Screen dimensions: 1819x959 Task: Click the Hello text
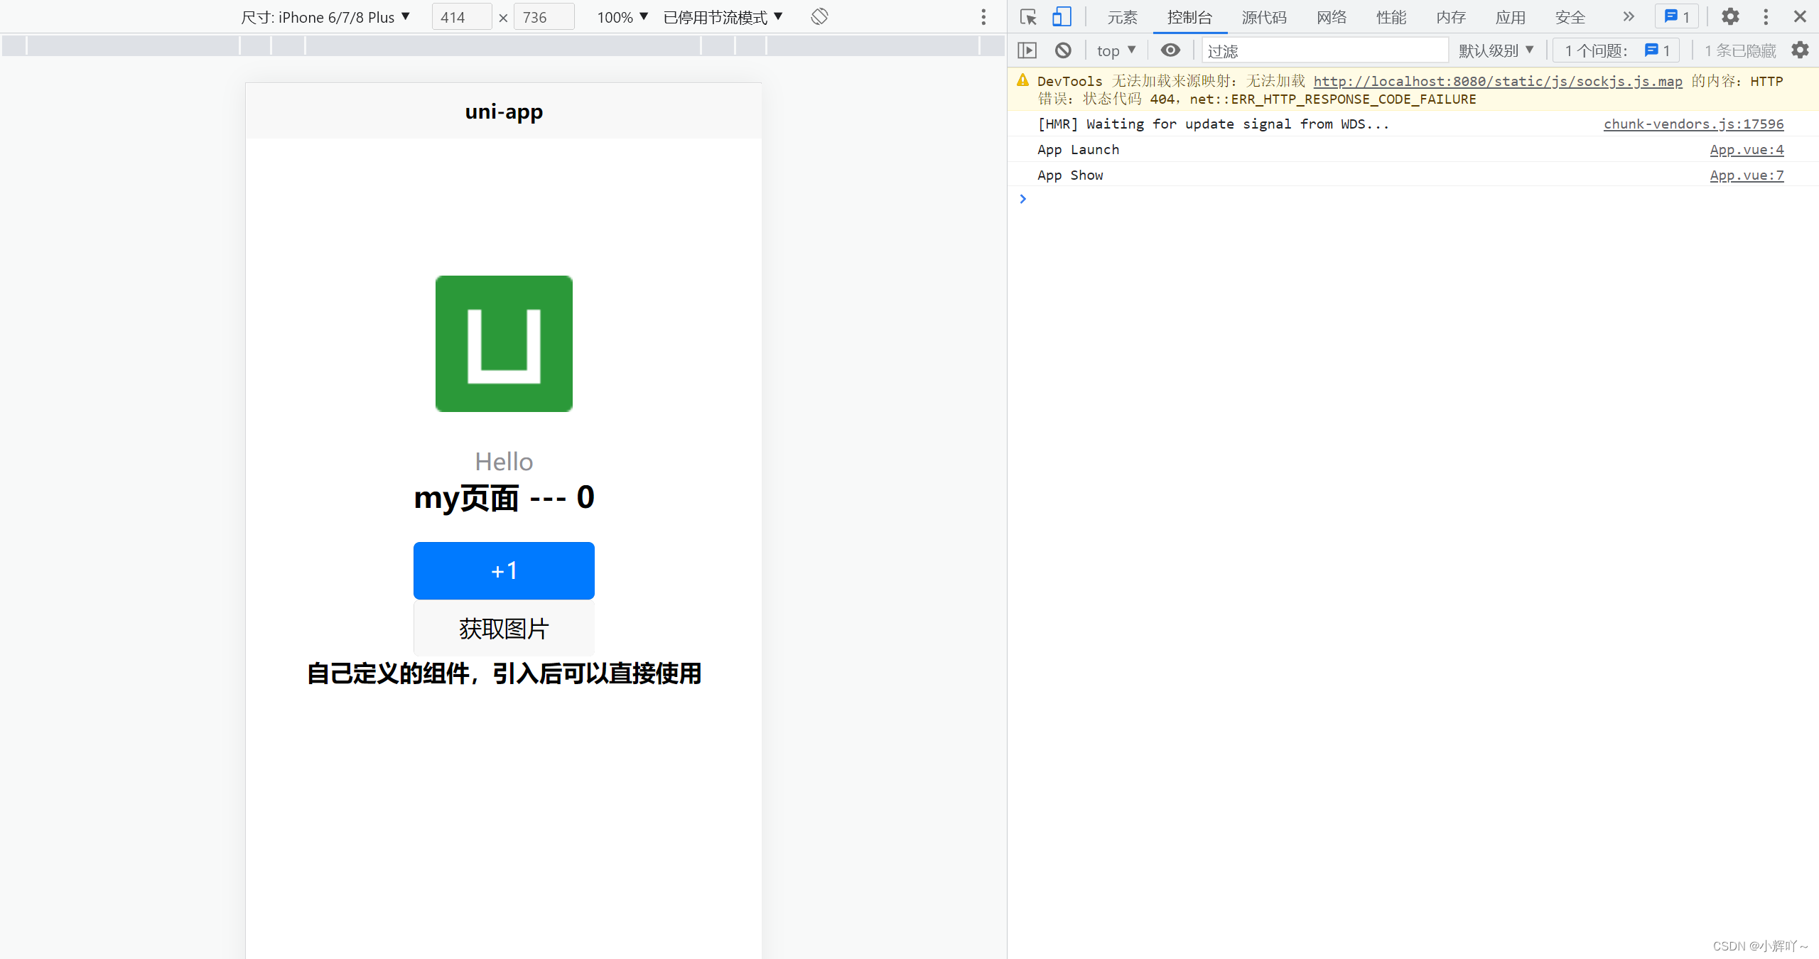pyautogui.click(x=504, y=462)
